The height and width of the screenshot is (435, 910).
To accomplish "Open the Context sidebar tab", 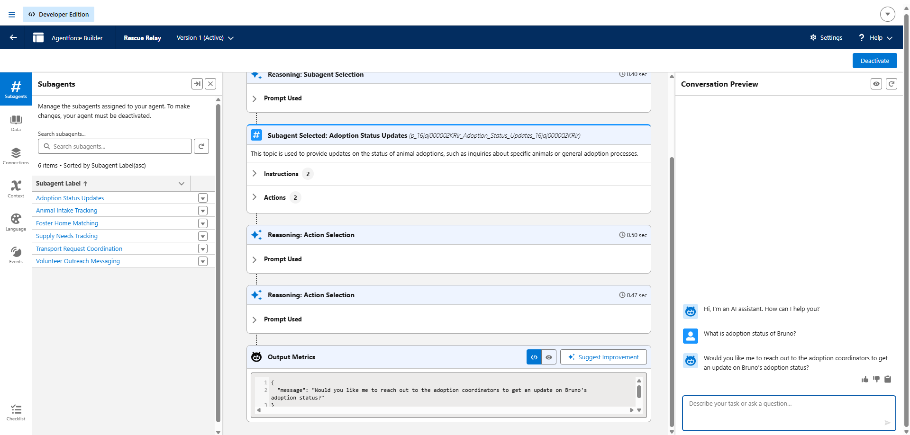I will point(16,189).
